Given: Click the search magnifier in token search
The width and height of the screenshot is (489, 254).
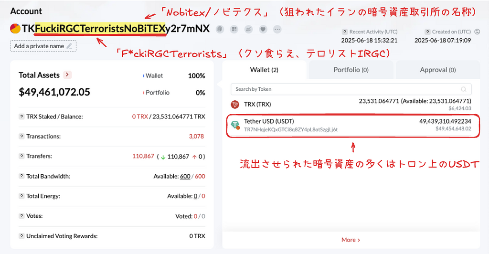Looking at the screenshot, I should [x=463, y=89].
